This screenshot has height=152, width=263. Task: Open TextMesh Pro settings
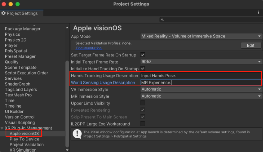click(x=18, y=95)
